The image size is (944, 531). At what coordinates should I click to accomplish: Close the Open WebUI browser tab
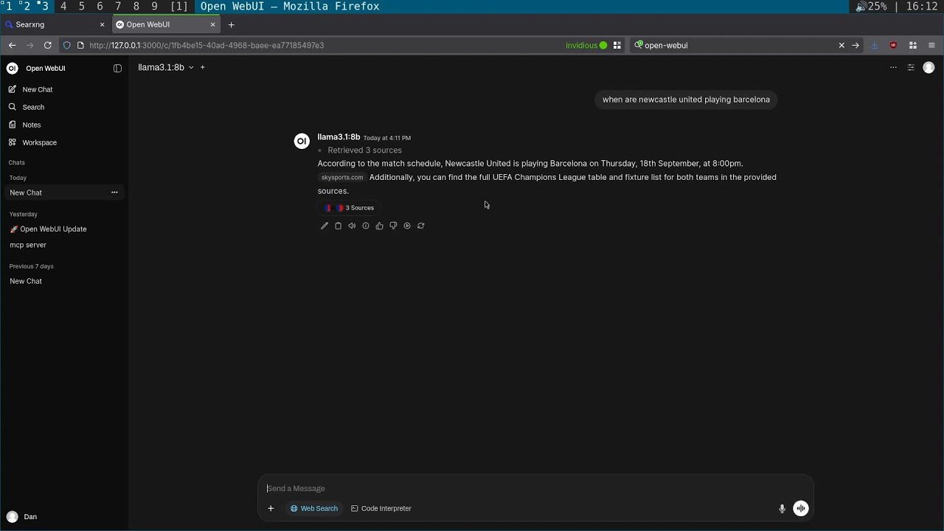coord(213,24)
